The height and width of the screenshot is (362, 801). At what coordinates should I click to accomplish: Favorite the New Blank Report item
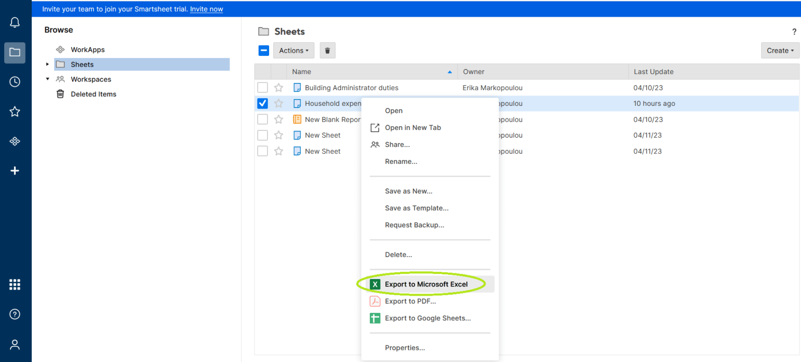pos(278,119)
